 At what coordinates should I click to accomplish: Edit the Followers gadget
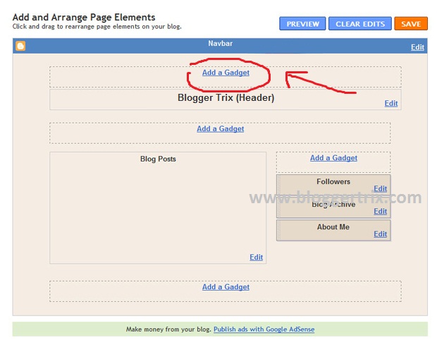pos(380,189)
